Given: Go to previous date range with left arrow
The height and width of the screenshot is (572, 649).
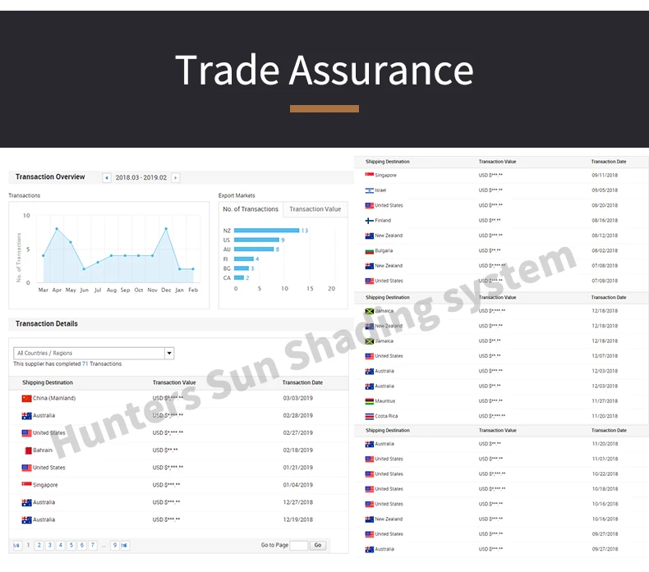Looking at the screenshot, I should point(107,178).
